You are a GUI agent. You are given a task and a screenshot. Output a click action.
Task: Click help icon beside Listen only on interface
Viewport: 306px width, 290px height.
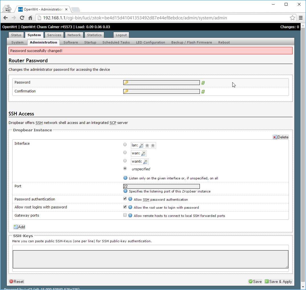(x=125, y=178)
